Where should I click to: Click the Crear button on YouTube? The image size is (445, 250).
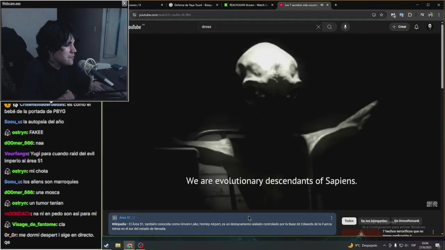pos(399,27)
